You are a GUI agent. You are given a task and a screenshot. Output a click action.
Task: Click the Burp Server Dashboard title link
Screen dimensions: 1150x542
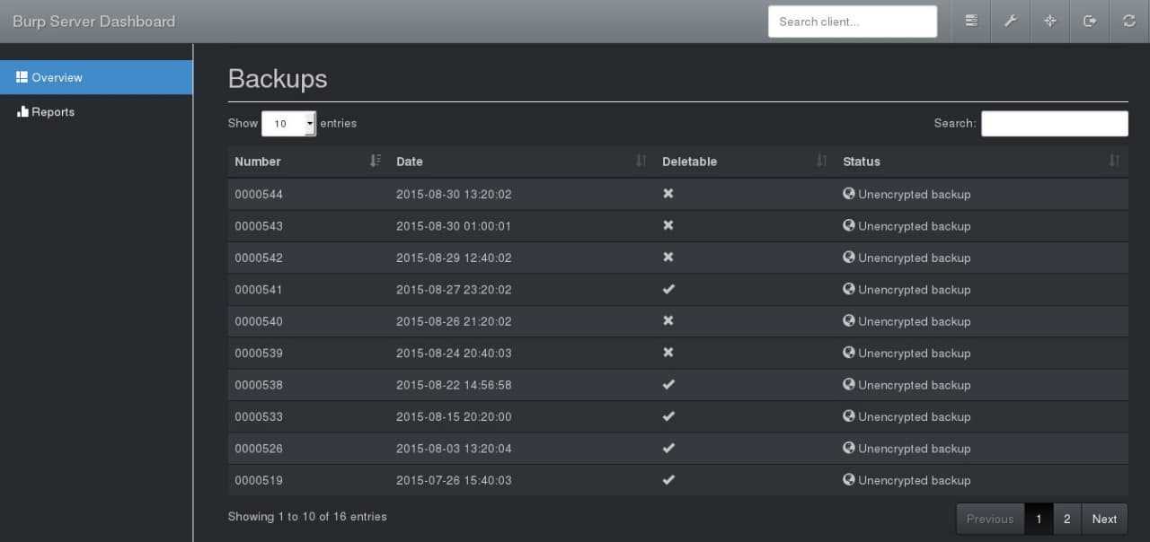[93, 22]
